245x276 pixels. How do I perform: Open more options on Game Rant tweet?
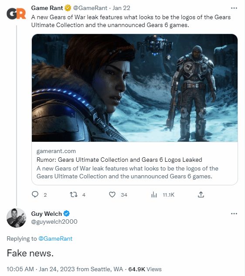click(x=234, y=8)
